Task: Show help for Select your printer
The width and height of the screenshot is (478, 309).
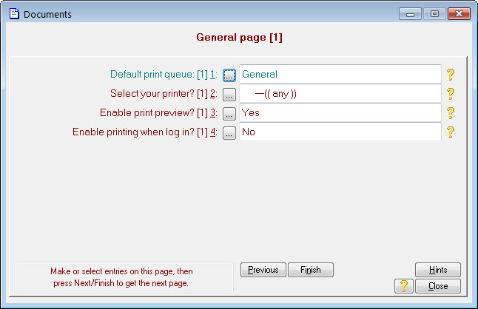Action: 451,93
